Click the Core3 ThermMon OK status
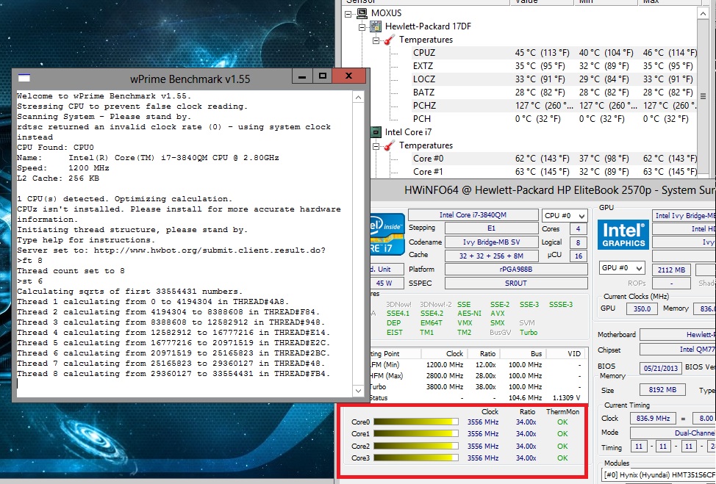716x484 pixels. click(562, 458)
